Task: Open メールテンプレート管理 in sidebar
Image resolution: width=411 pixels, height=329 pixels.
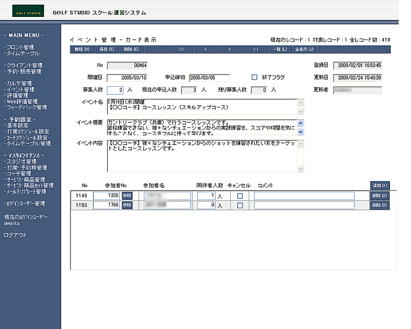Action: point(26,192)
